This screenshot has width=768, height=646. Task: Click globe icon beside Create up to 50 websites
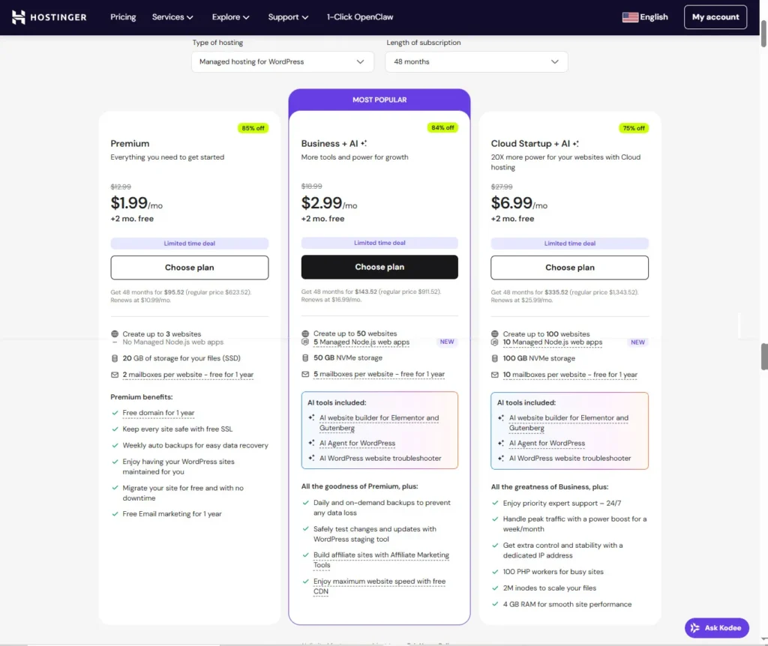click(x=305, y=333)
